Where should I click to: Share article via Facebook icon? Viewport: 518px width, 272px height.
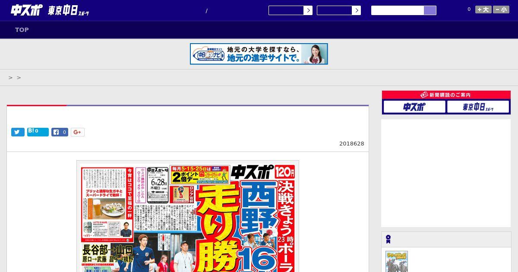tap(60, 132)
